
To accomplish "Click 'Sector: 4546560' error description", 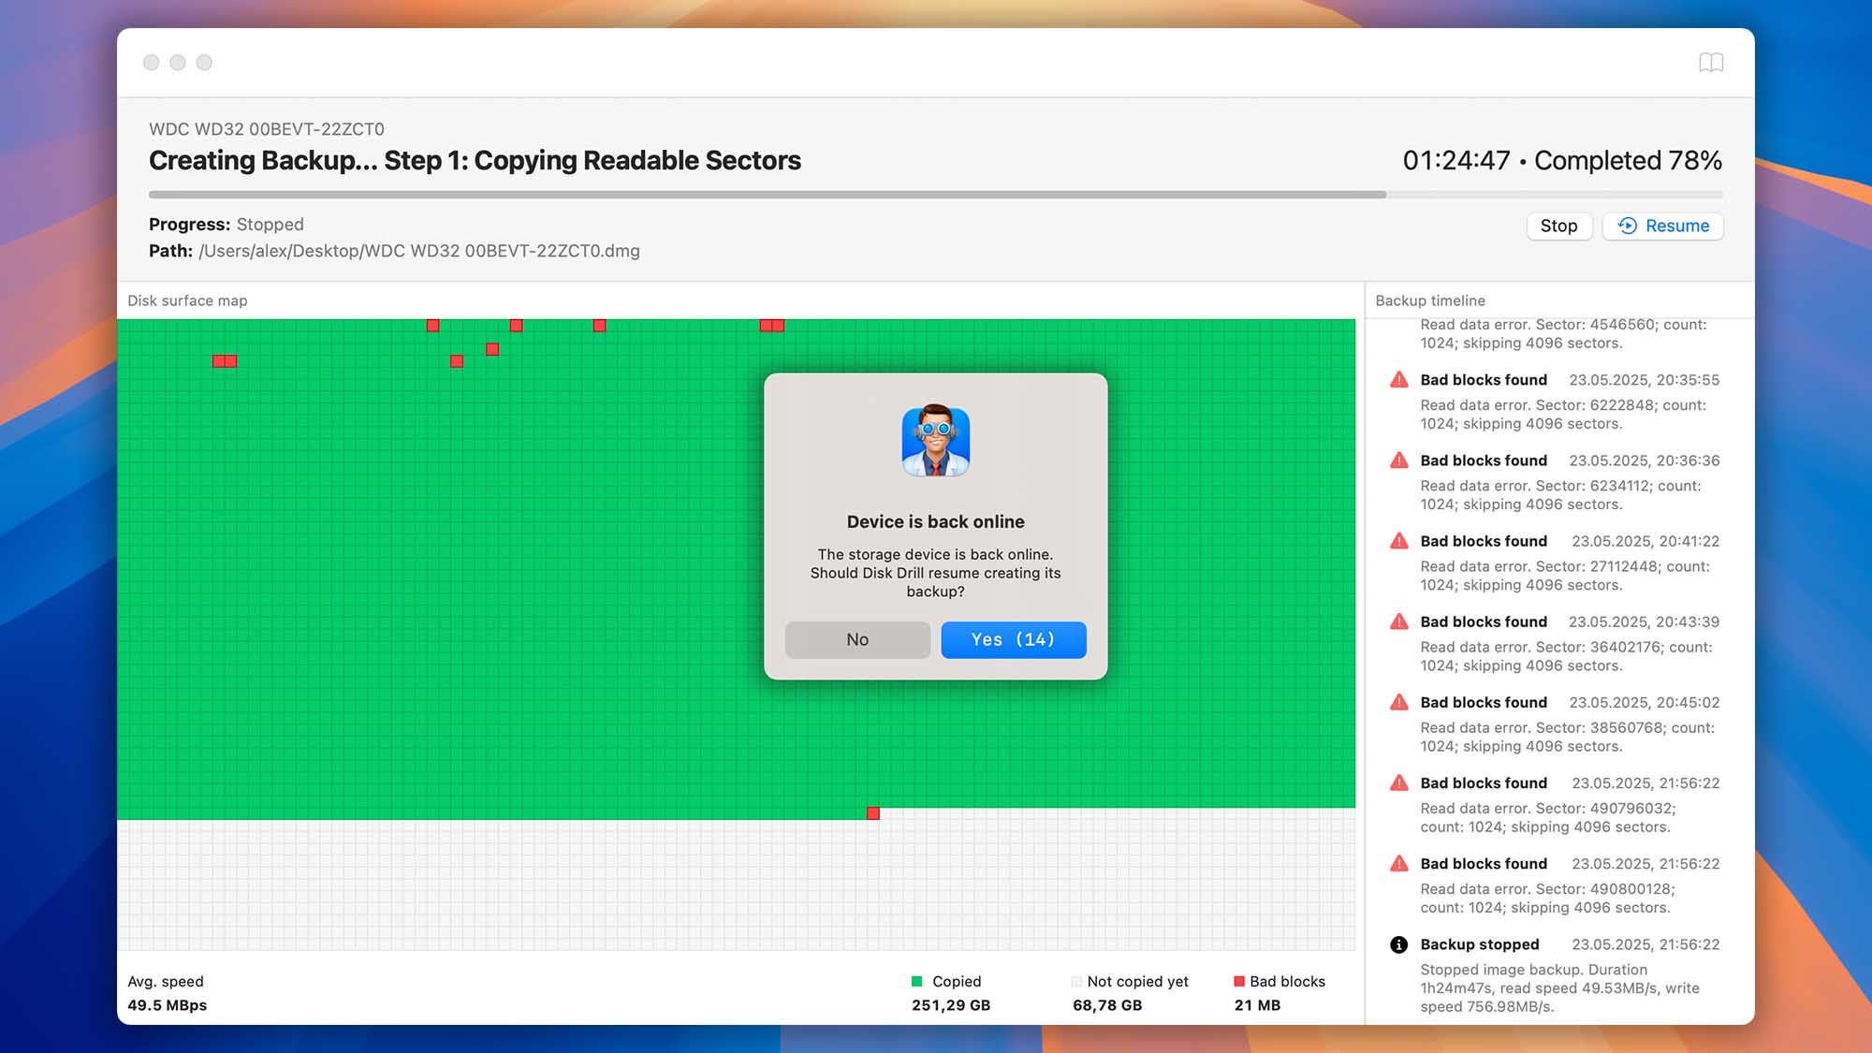I will click(x=1563, y=333).
